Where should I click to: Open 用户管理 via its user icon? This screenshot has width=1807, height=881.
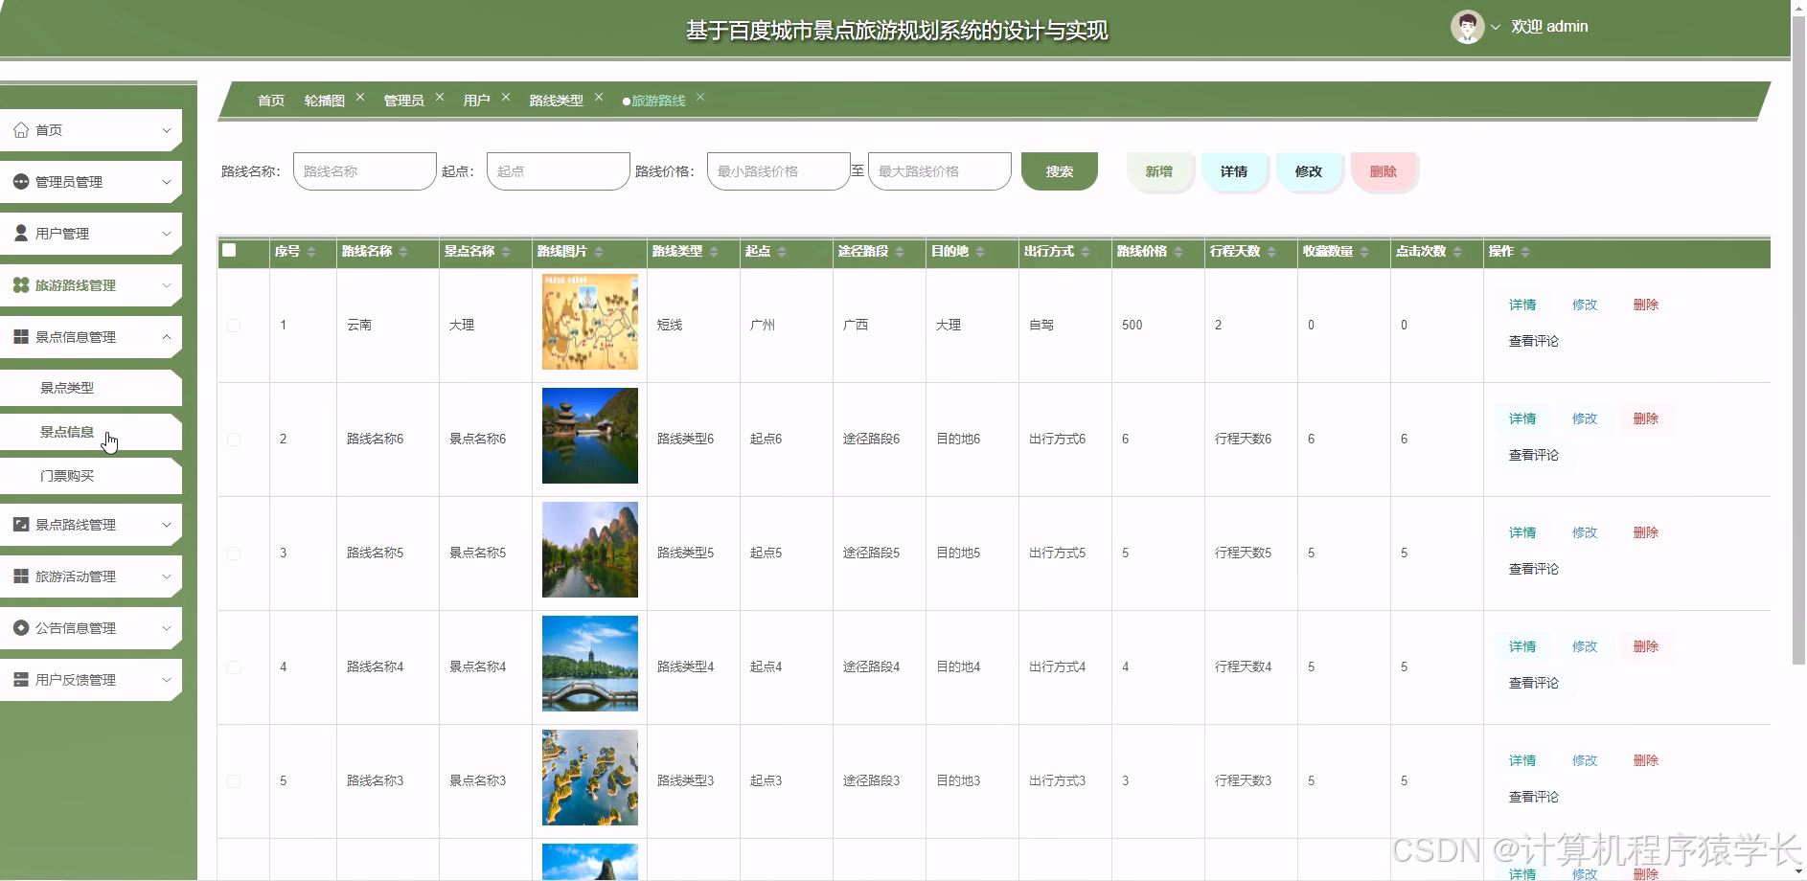(20, 233)
